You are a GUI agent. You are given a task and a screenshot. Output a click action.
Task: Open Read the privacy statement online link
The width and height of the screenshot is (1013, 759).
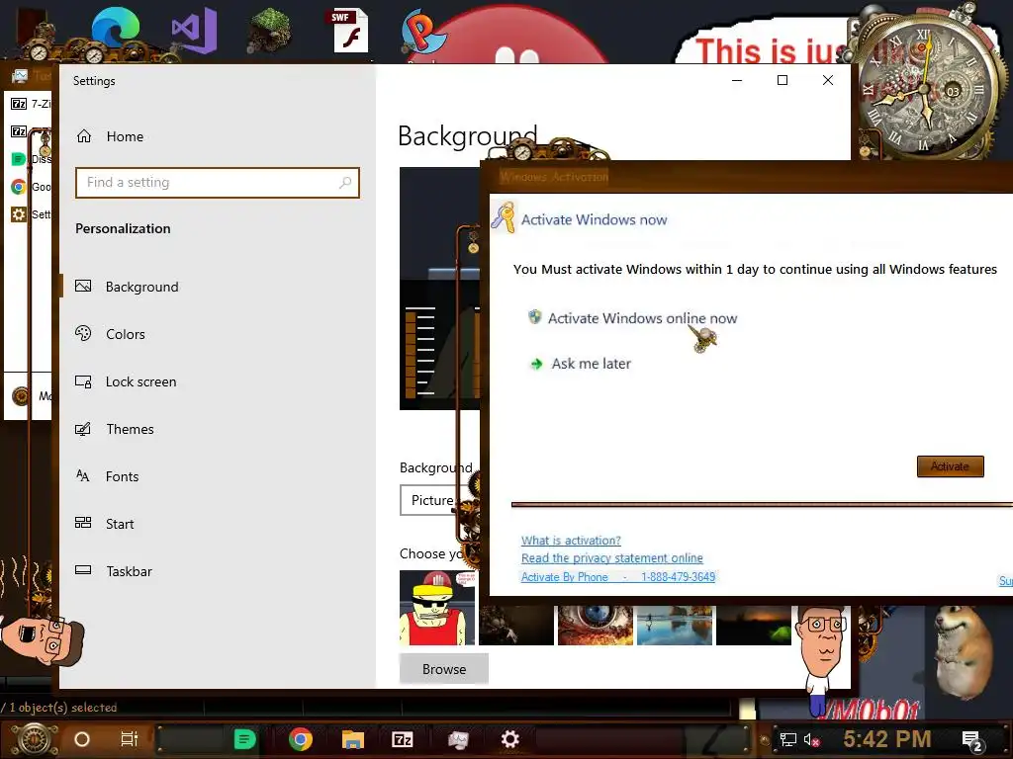click(x=611, y=557)
